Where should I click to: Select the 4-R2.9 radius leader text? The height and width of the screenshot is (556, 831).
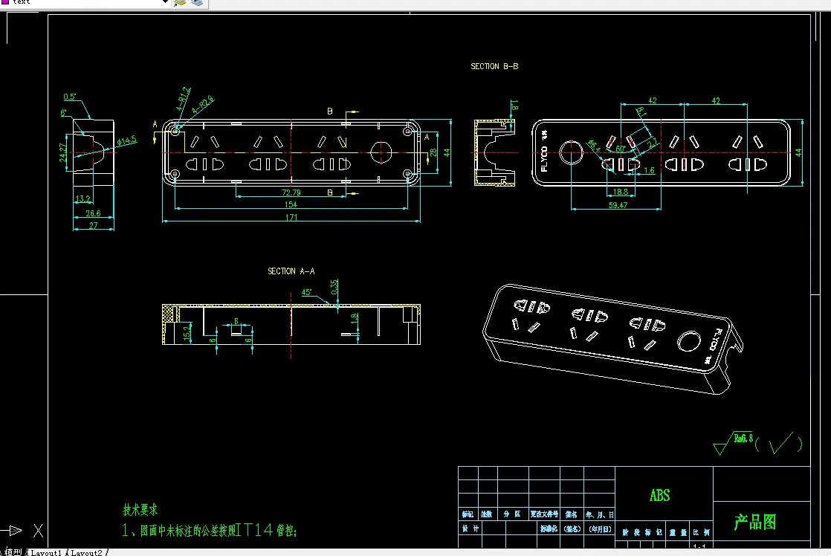203,104
